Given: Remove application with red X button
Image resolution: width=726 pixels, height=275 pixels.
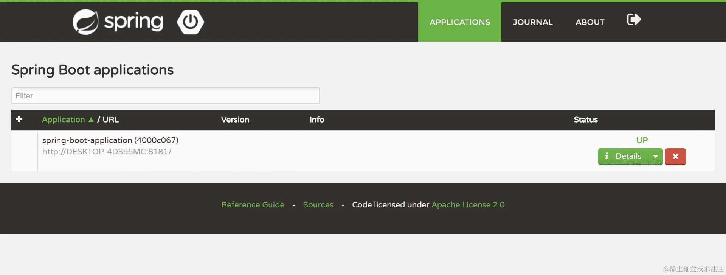Looking at the screenshot, I should pyautogui.click(x=675, y=157).
